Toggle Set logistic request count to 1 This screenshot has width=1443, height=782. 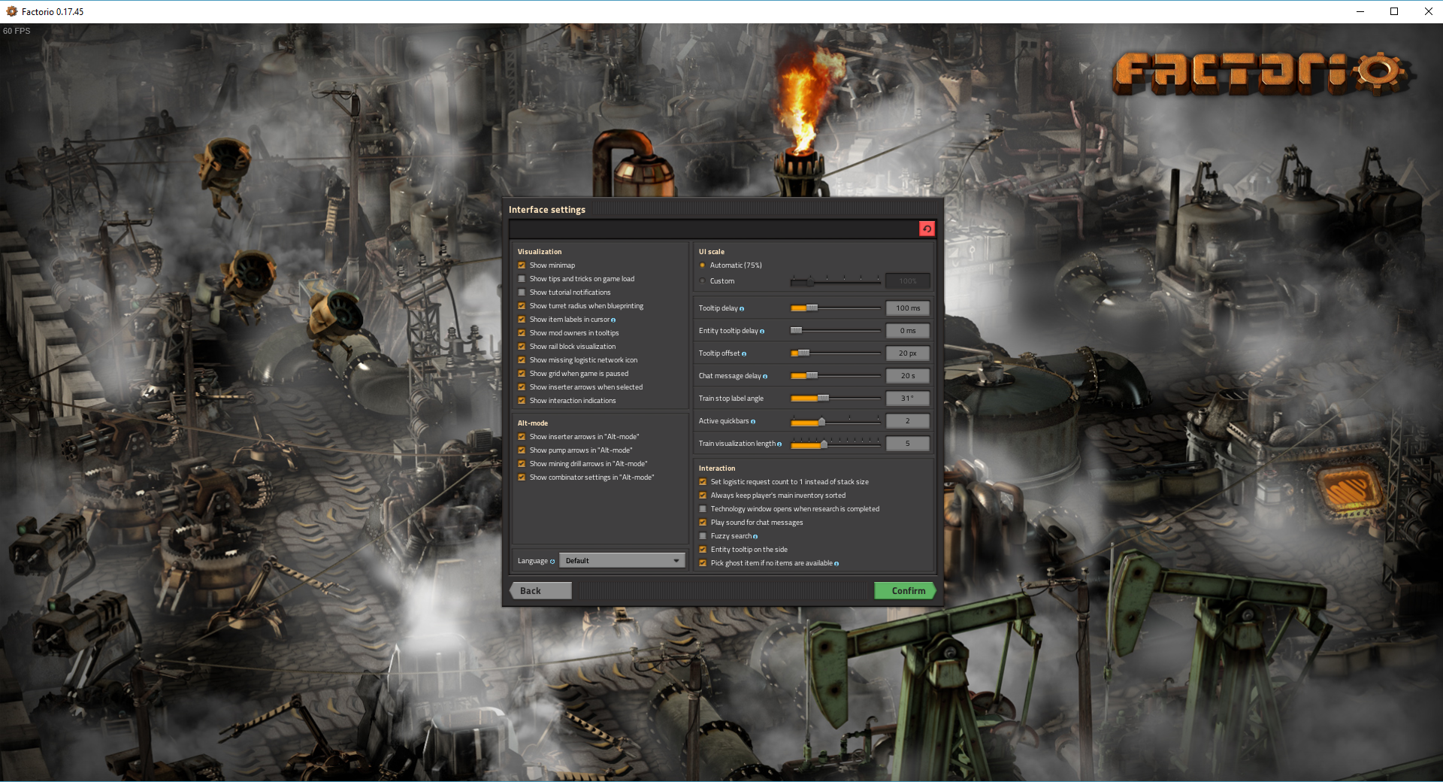(x=703, y=482)
